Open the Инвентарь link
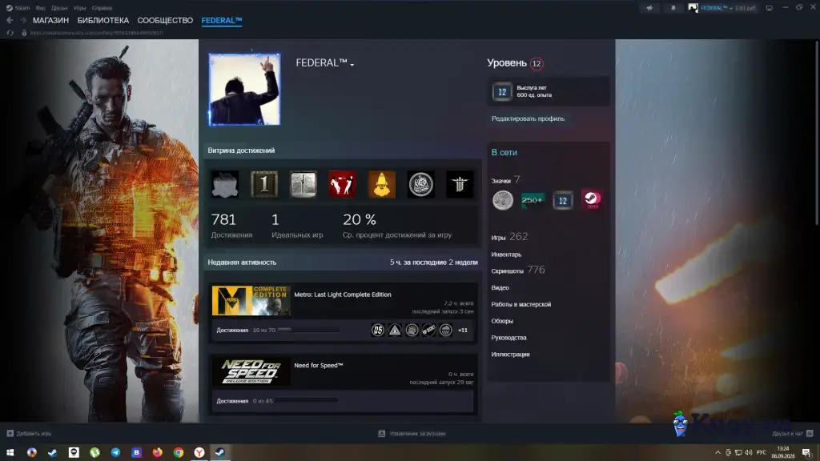The image size is (820, 461). click(506, 255)
